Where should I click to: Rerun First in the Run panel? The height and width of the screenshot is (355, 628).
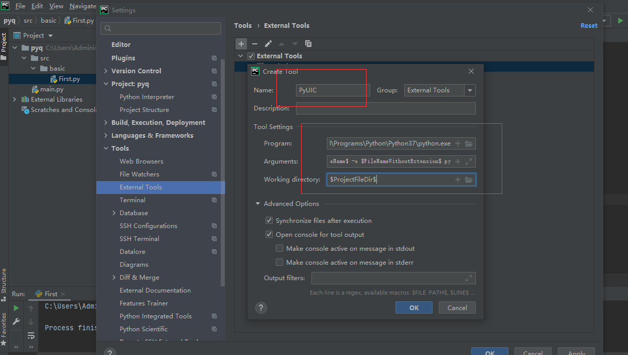[16, 308]
